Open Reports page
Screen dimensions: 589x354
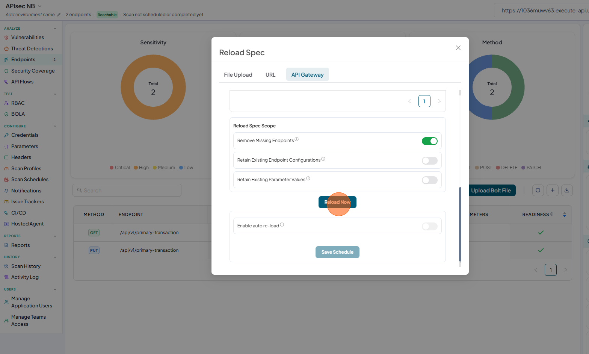pos(20,245)
